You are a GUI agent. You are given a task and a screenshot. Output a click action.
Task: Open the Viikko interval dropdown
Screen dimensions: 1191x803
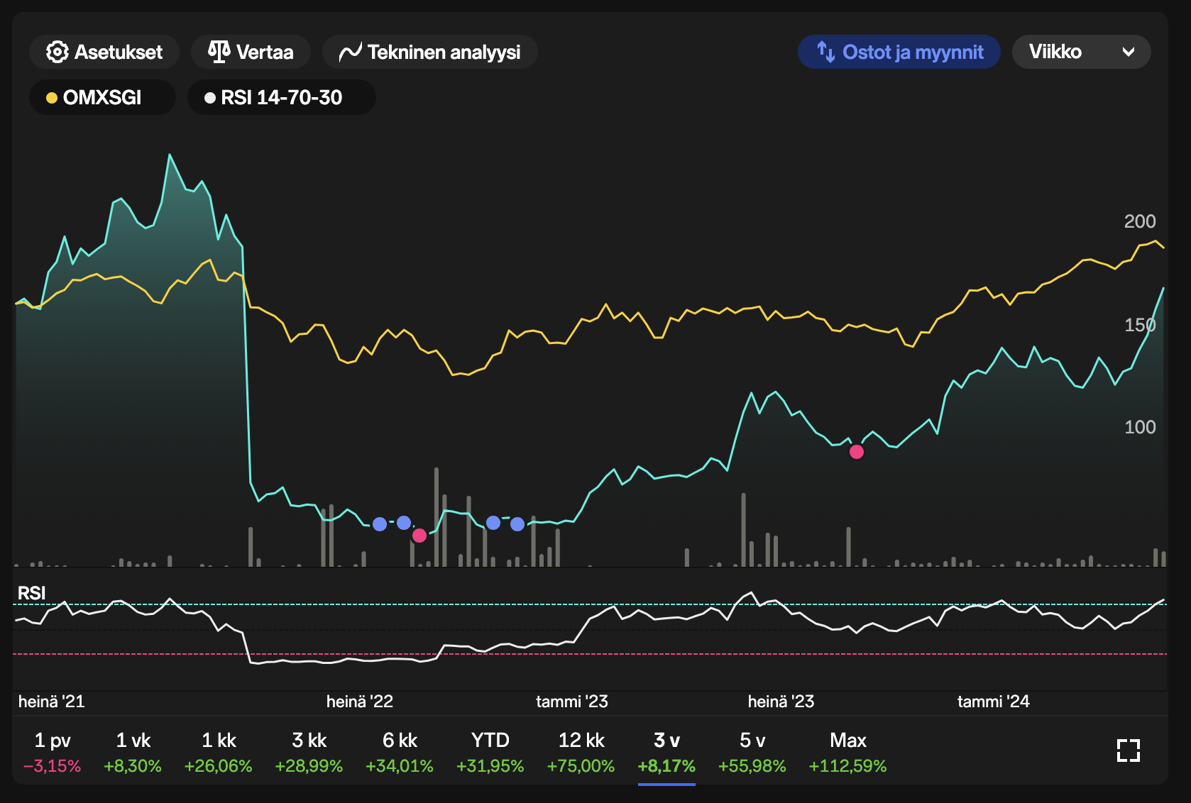[1080, 52]
